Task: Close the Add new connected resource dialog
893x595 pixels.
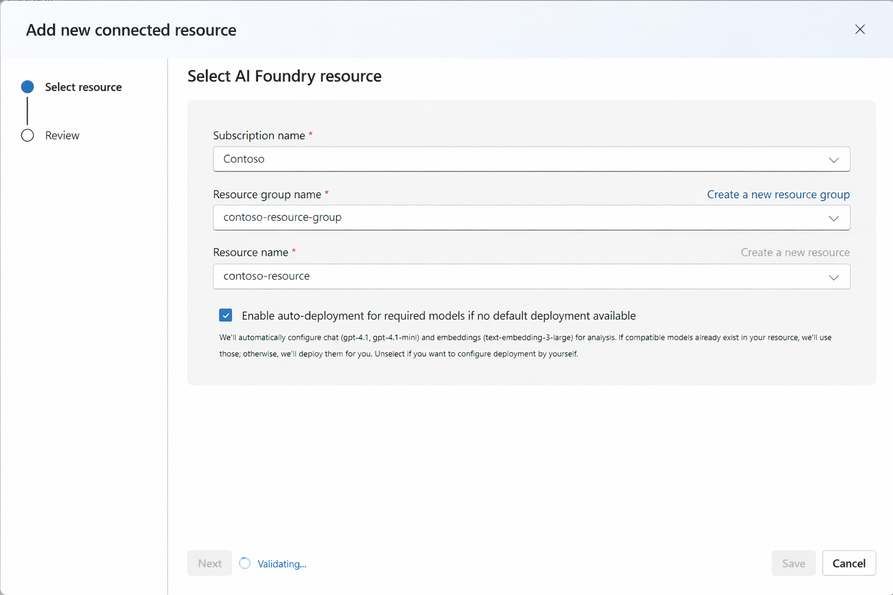Action: pyautogui.click(x=860, y=30)
